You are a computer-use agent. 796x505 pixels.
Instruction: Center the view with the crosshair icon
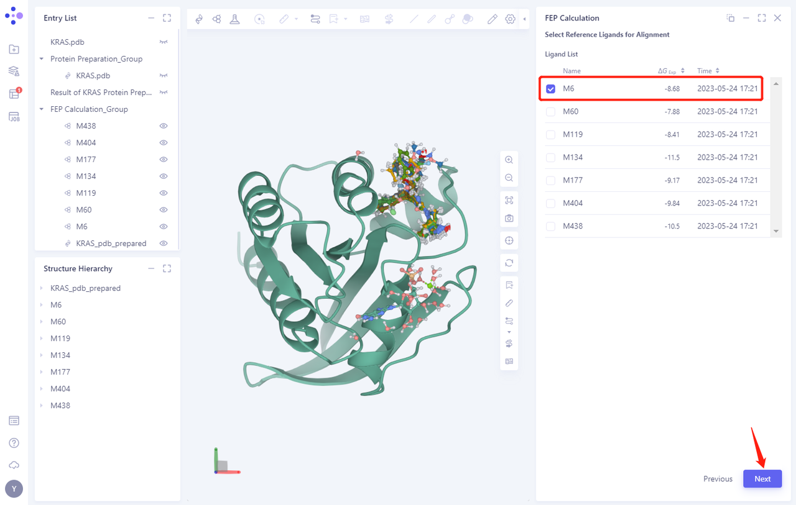point(509,241)
